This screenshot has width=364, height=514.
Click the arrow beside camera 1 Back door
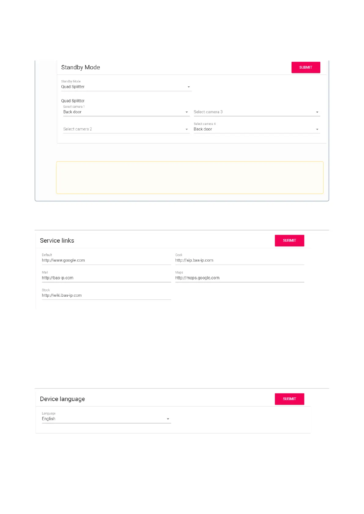coord(187,112)
